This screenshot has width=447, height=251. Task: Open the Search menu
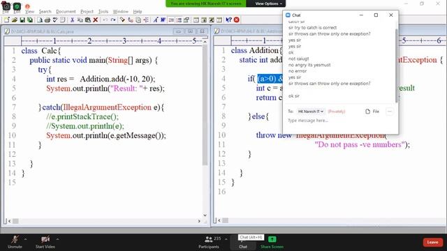[45, 12]
